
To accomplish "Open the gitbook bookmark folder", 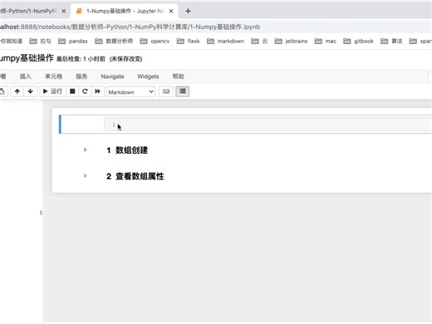I will pyautogui.click(x=358, y=42).
